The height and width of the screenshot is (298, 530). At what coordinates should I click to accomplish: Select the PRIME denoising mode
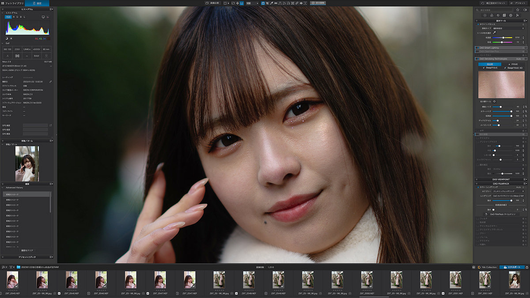click(513, 64)
